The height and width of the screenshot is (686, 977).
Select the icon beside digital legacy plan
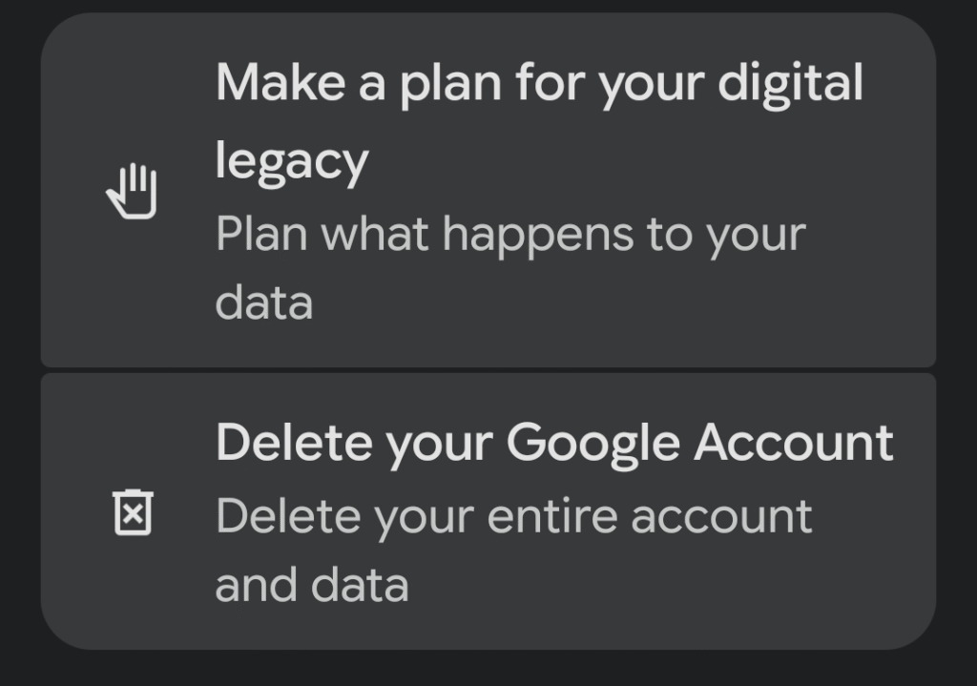[x=131, y=192]
